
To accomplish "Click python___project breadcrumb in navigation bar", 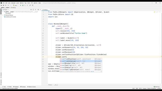I will pos(5,8).
